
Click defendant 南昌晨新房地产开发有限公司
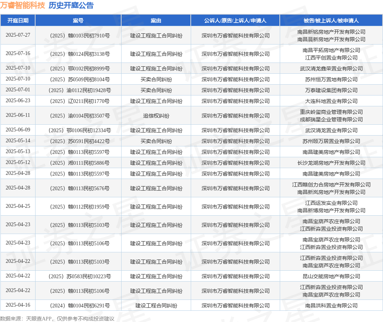click(x=331, y=39)
